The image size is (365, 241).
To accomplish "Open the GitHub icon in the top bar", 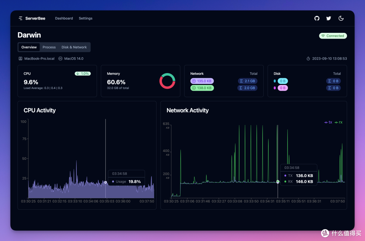I will 317,18.
